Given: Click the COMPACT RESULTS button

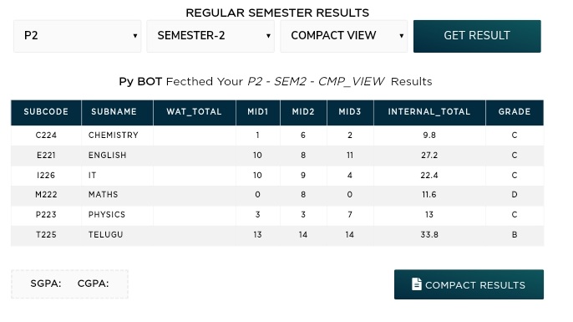Looking at the screenshot, I should (469, 284).
